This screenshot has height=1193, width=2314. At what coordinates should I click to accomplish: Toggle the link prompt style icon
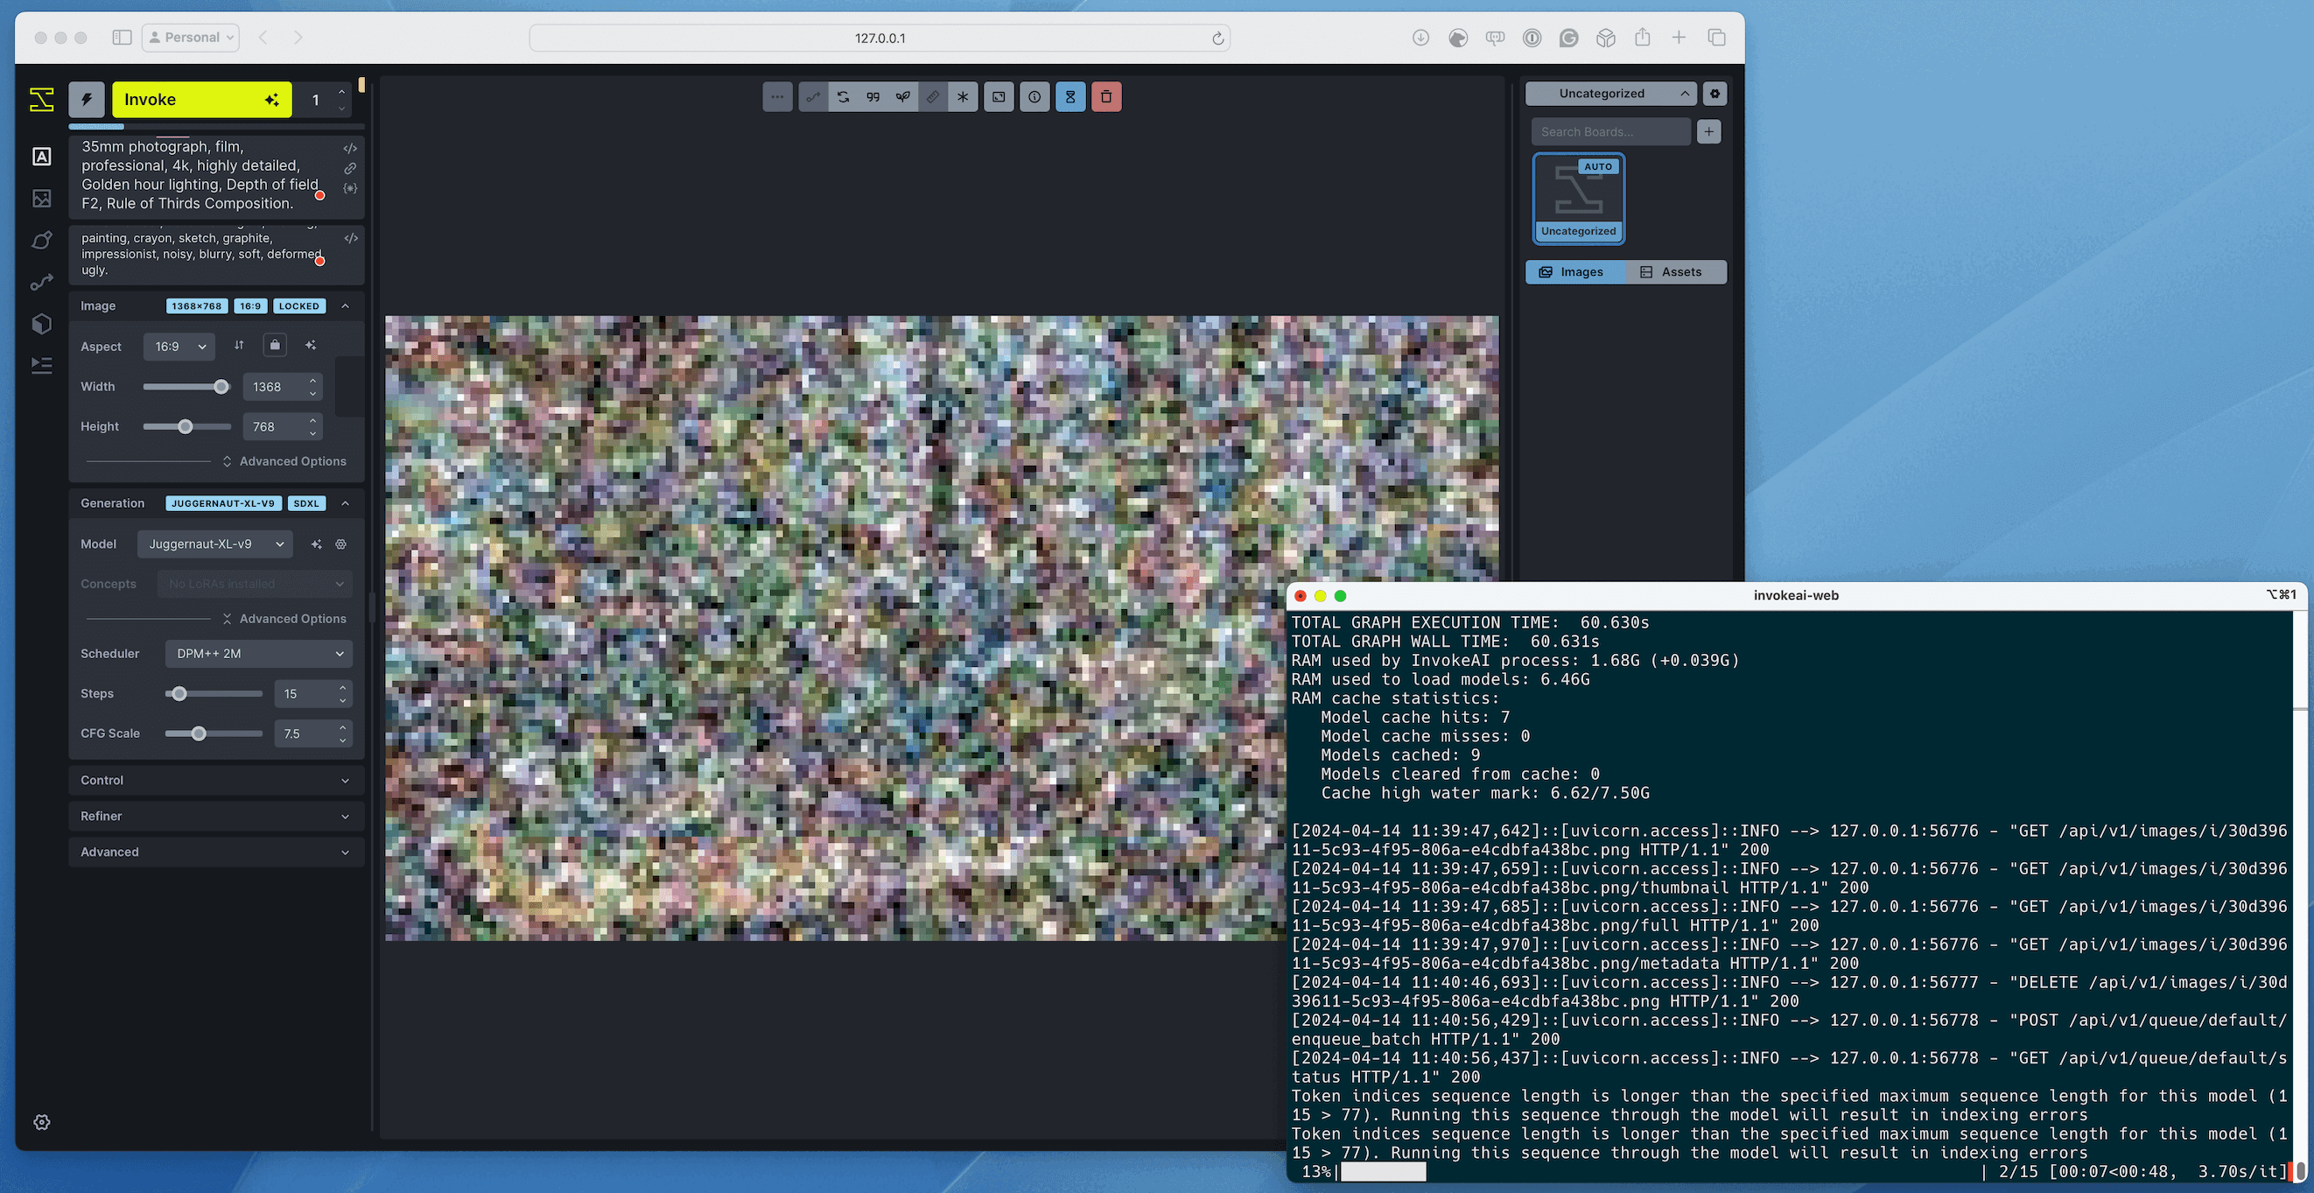click(350, 168)
